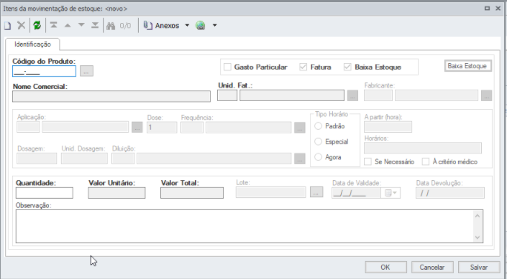Go to the next record arrow
The image size is (507, 279).
pyautogui.click(x=81, y=25)
